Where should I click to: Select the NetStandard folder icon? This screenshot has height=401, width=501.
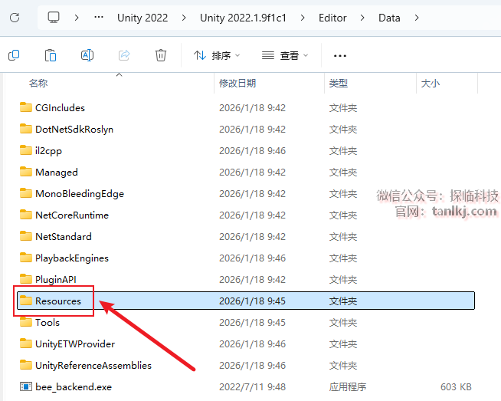coord(25,236)
